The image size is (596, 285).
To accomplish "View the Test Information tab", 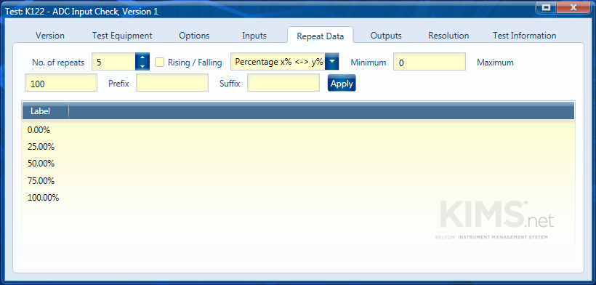I will coord(525,36).
